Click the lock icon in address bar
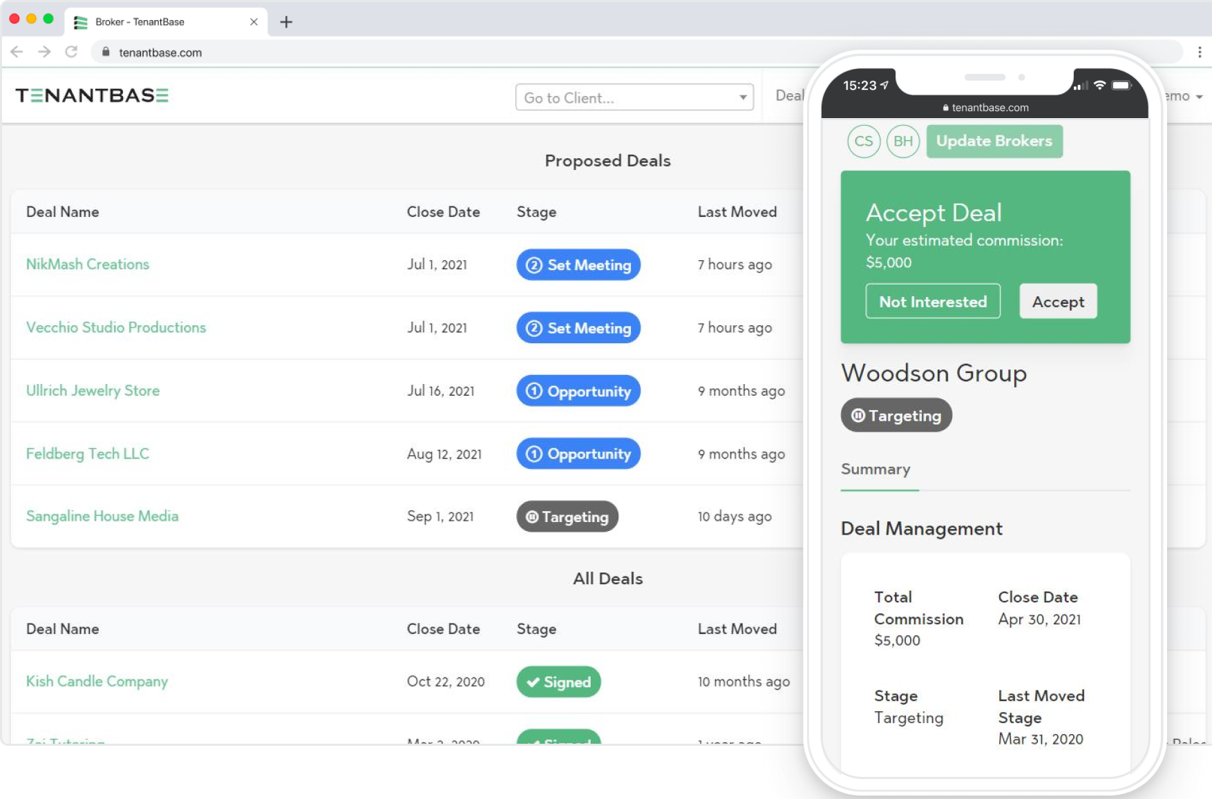Image resolution: width=1212 pixels, height=799 pixels. pyautogui.click(x=106, y=52)
